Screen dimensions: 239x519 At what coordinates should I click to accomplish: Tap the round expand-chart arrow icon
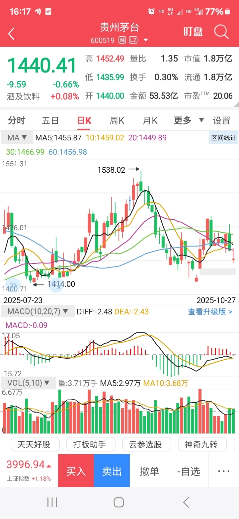[56, 285]
